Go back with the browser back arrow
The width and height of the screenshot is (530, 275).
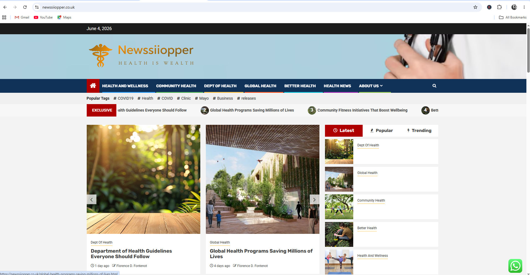(5, 7)
